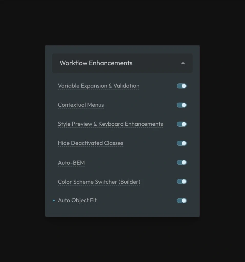Open the Style Preview & Keyboard Enhancements link
This screenshot has width=245, height=262.
[110, 124]
